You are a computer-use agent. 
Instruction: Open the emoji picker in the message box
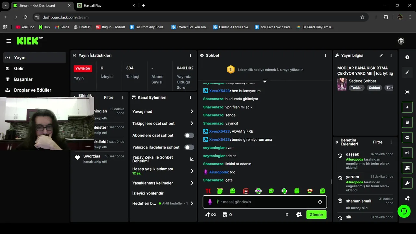point(320,202)
